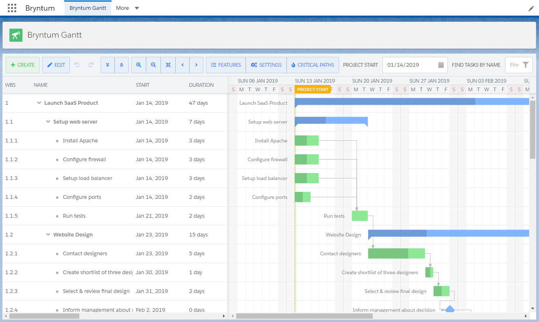Click the 1 day duration cell

click(206, 272)
